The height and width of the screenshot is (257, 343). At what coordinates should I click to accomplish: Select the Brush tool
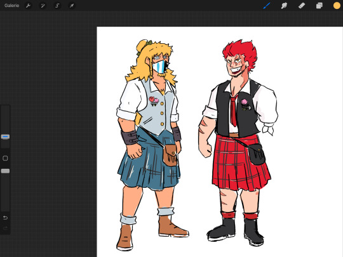click(267, 6)
